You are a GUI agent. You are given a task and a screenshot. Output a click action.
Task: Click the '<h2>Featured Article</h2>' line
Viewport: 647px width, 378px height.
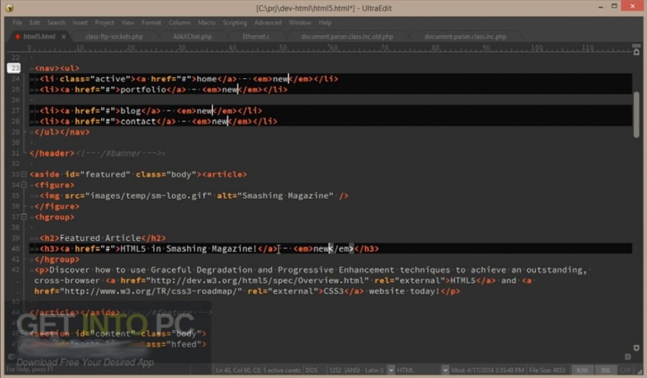click(103, 238)
